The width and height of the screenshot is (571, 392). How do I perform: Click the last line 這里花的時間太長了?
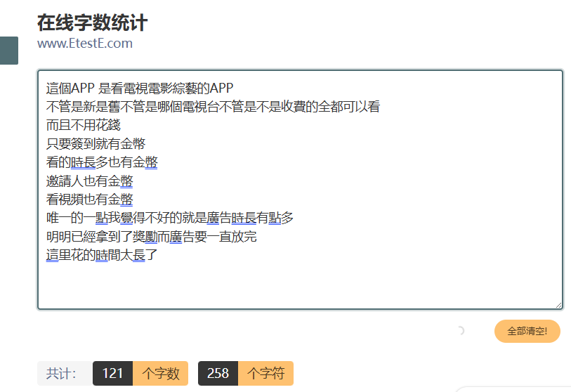point(102,255)
